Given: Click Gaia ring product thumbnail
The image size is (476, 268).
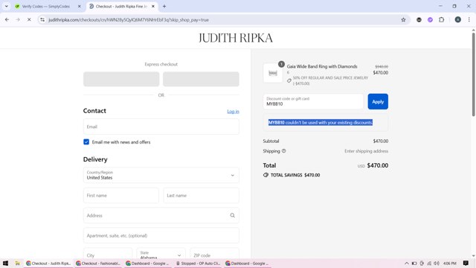Looking at the screenshot, I should click(x=273, y=73).
